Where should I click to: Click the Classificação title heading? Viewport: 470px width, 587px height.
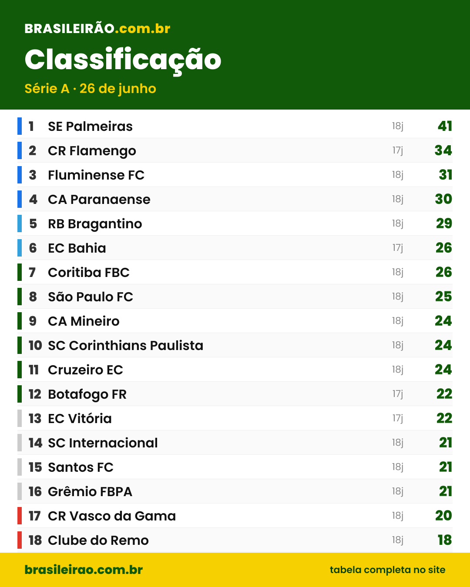coord(123,60)
